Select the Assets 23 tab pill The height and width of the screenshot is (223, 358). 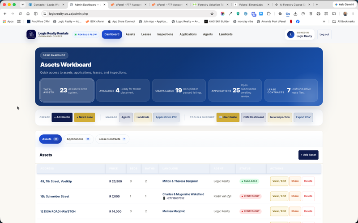tap(51, 139)
